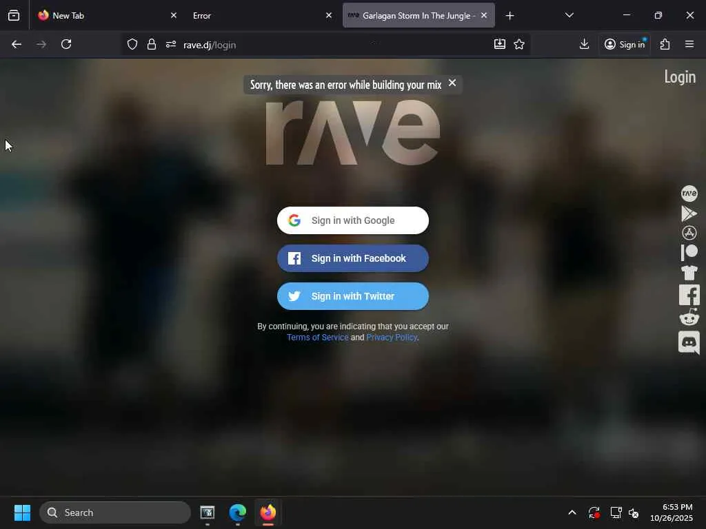
Task: Open the Discord sidebar icon
Action: coord(689,342)
